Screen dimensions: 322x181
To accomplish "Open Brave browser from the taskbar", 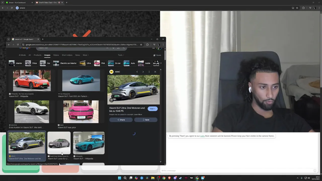I will [169, 178].
